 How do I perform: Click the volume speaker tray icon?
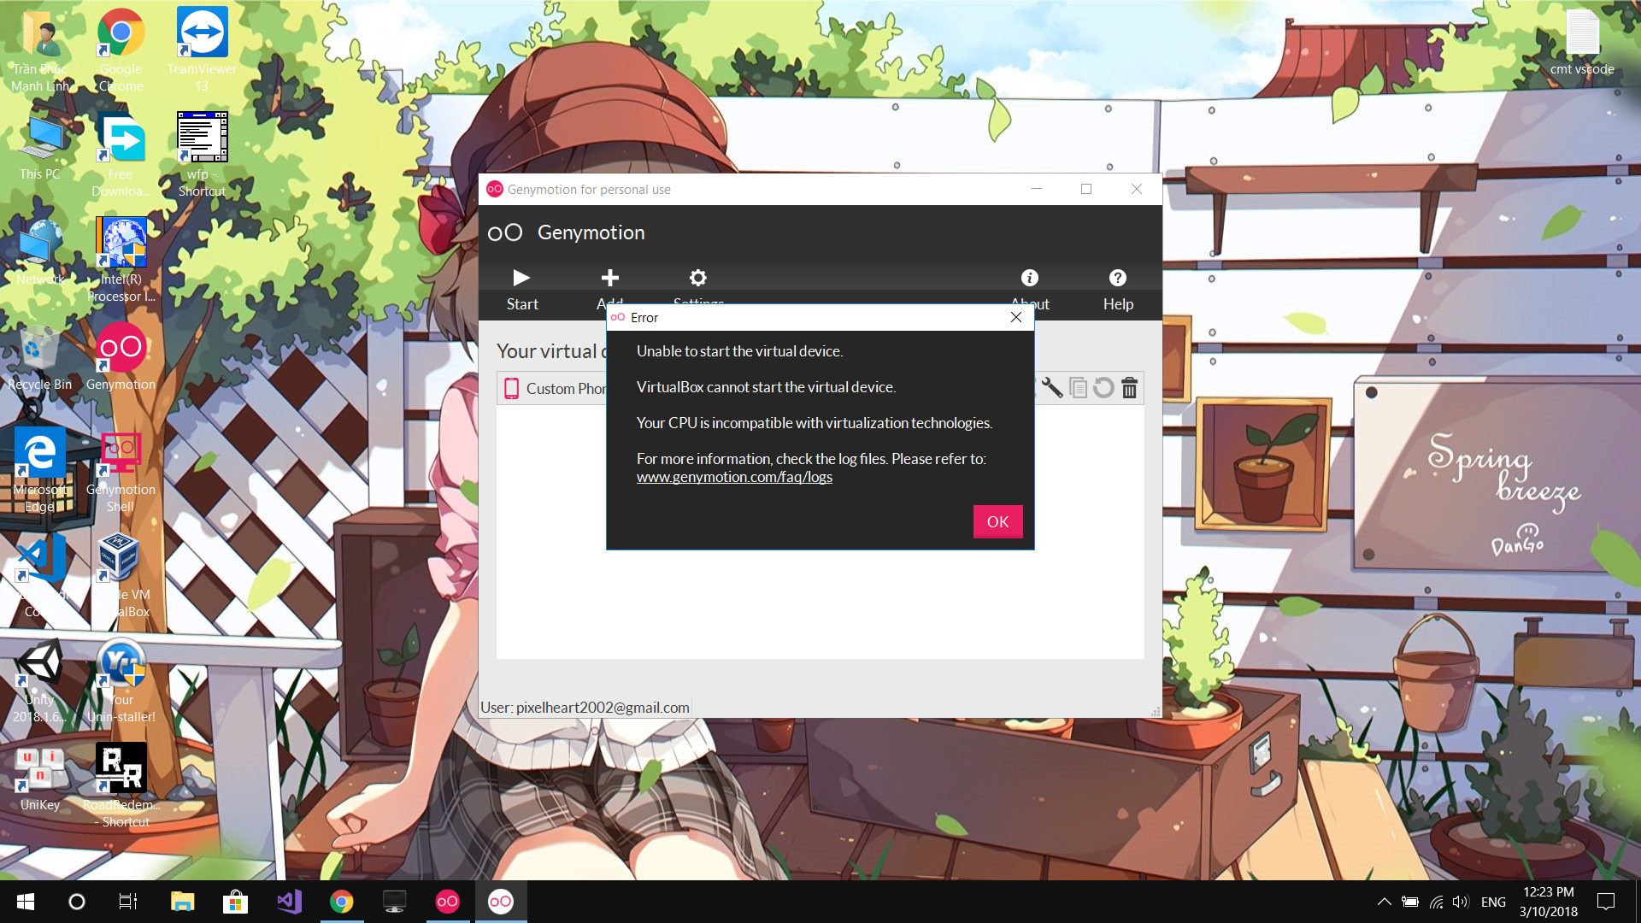[1461, 902]
